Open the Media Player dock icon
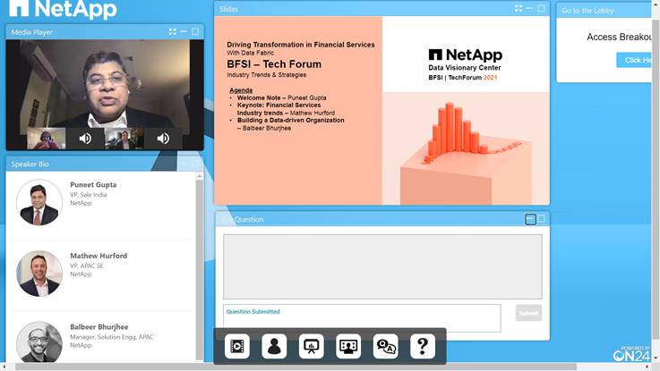Image resolution: width=660 pixels, height=371 pixels. click(237, 346)
